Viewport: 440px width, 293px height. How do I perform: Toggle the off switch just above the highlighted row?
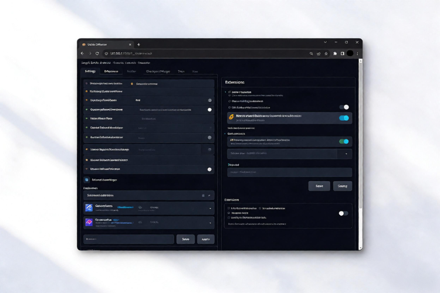[344, 107]
